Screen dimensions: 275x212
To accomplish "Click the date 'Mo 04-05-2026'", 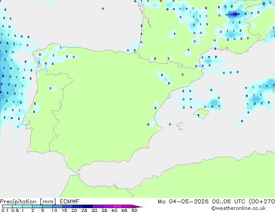I will [183, 202].
